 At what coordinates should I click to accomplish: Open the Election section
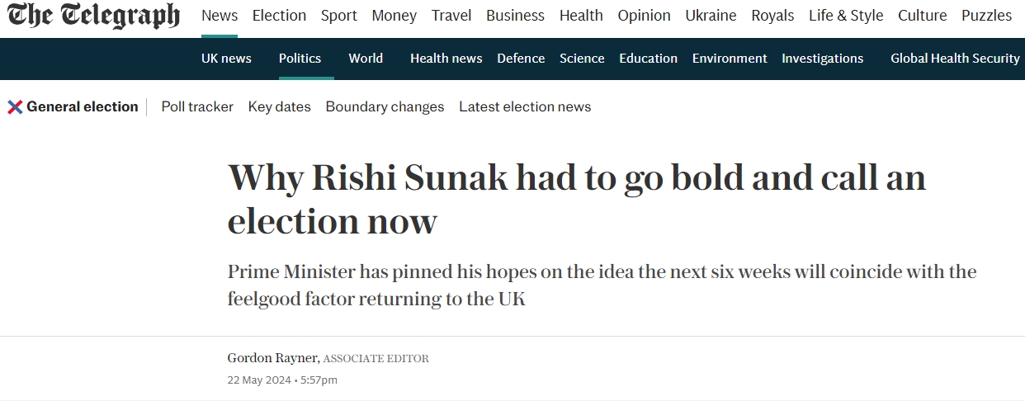[x=279, y=16]
